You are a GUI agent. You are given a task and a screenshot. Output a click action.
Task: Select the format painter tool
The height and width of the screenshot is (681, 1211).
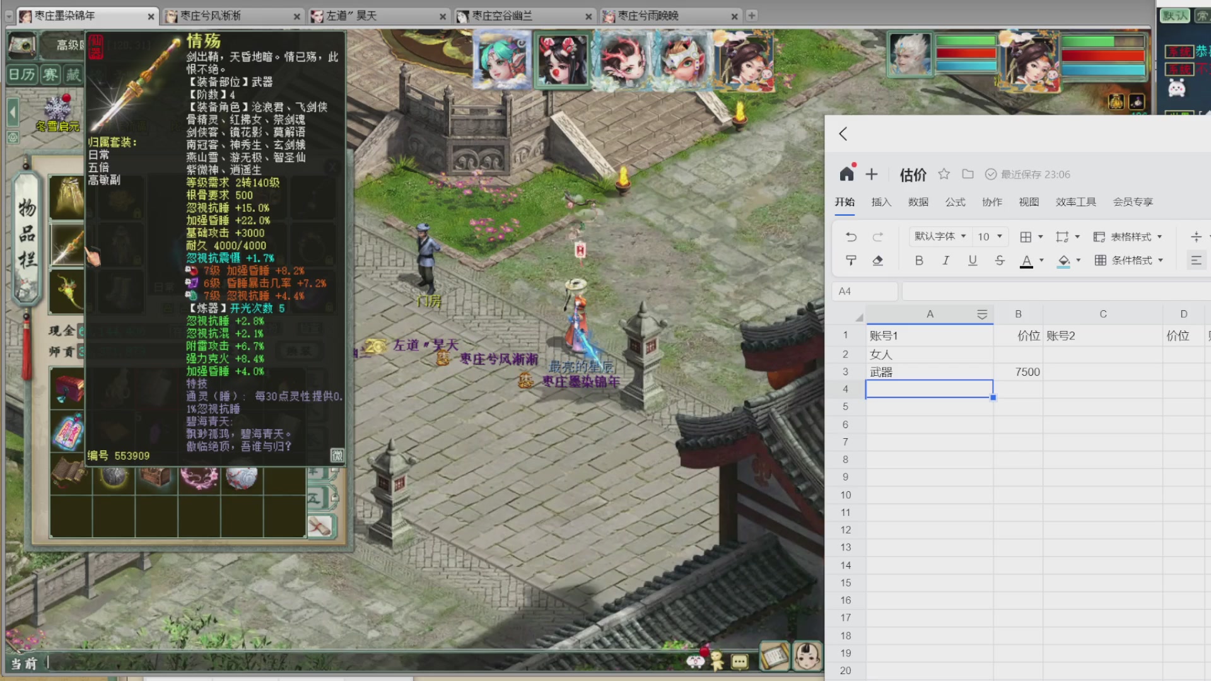[851, 260]
